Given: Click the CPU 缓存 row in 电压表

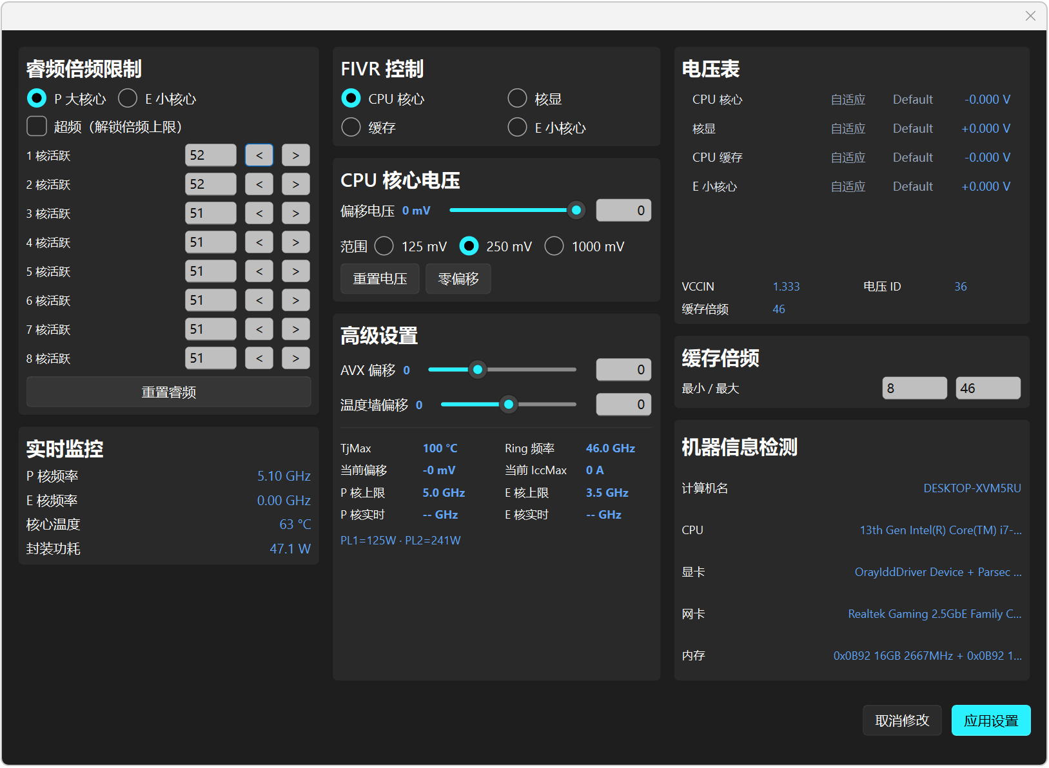Looking at the screenshot, I should click(851, 157).
